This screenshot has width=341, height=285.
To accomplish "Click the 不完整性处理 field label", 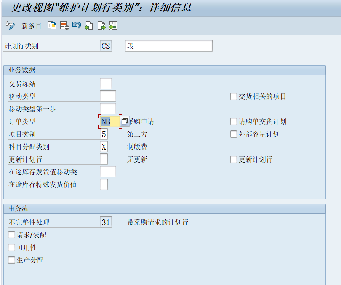I will [29, 222].
